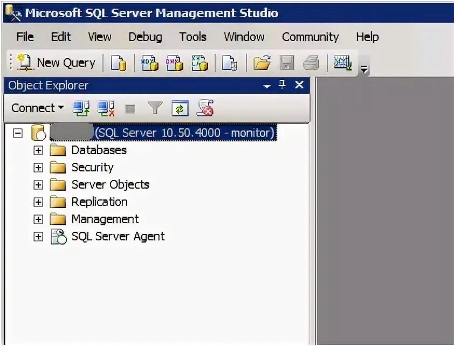This screenshot has height=346, width=454.
Task: Open the Window menu
Action: [244, 37]
